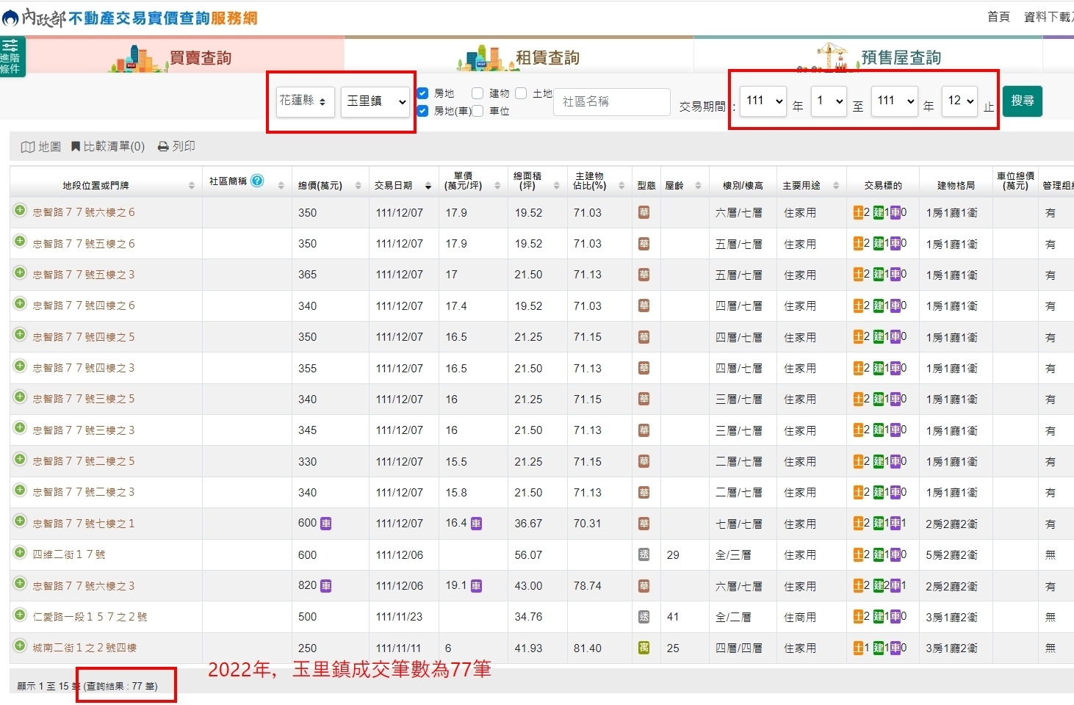Click the map icon labeled 地圖
The width and height of the screenshot is (1074, 705).
pyautogui.click(x=28, y=147)
